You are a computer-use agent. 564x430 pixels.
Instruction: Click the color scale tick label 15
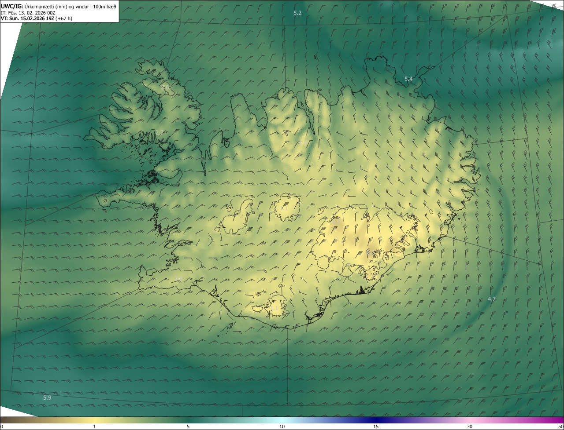[x=376, y=427]
